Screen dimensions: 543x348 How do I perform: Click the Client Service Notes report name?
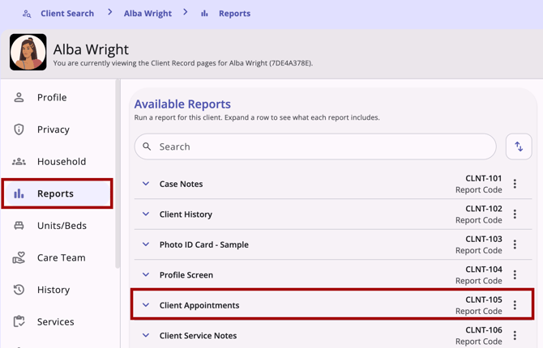pos(198,336)
